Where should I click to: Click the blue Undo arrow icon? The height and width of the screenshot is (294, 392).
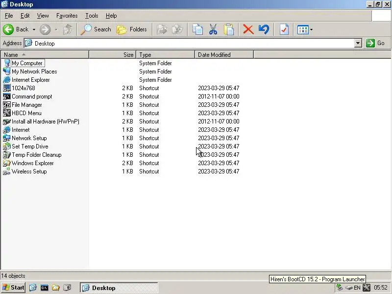tap(264, 29)
